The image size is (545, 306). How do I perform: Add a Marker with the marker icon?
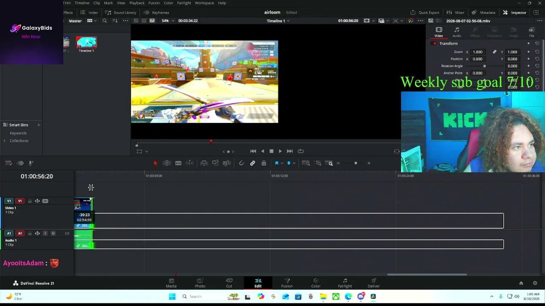click(x=289, y=163)
